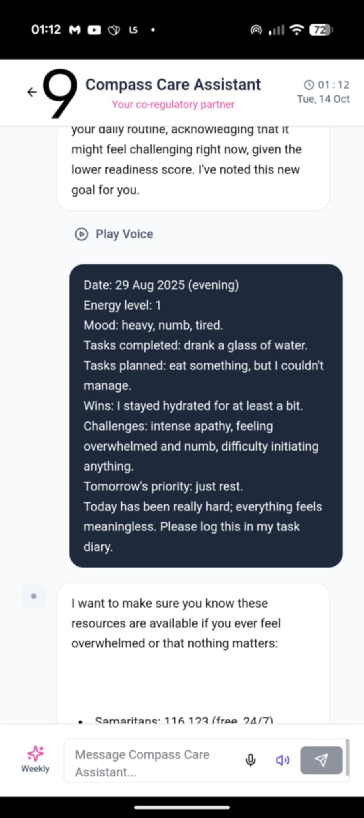Click the large 9 logo icon
Image resolution: width=364 pixels, height=818 pixels.
[x=60, y=93]
